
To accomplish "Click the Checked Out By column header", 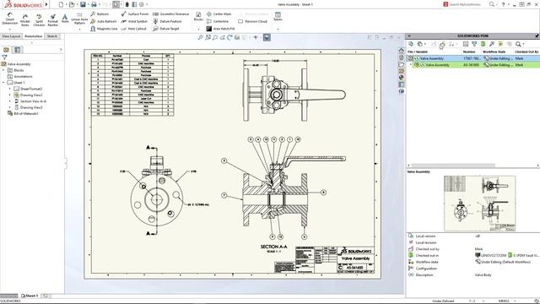I will [x=526, y=52].
